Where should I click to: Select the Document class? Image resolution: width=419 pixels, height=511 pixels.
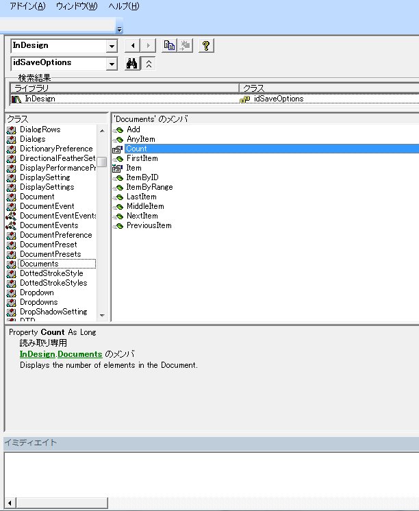click(x=37, y=197)
